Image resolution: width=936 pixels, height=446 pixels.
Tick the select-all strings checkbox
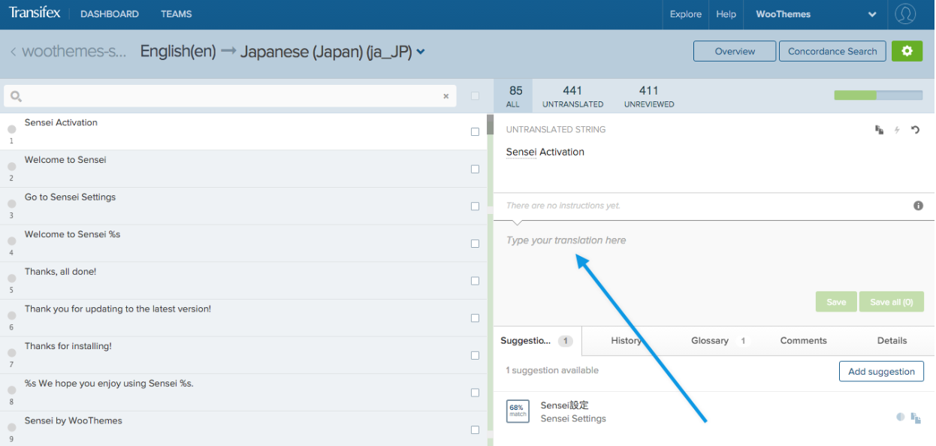(x=475, y=95)
